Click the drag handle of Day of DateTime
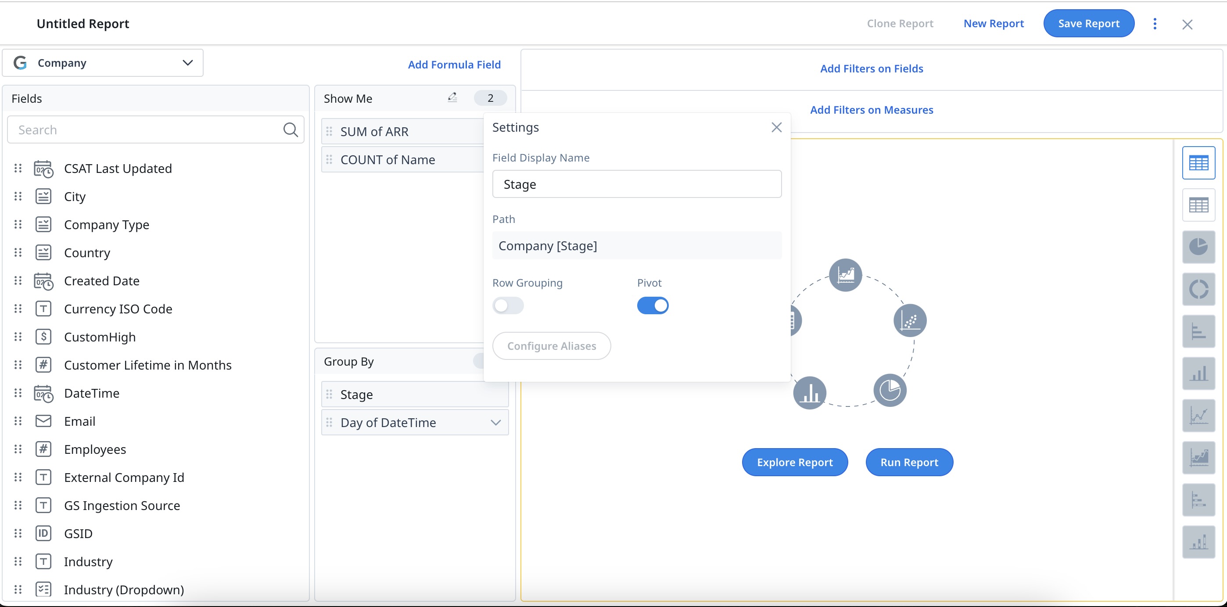 coord(329,422)
